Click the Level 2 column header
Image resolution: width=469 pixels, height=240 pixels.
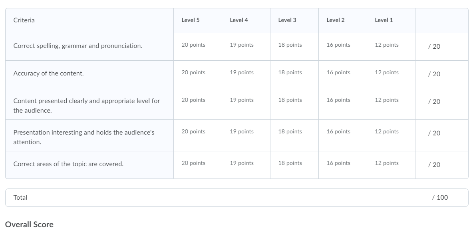click(x=336, y=20)
